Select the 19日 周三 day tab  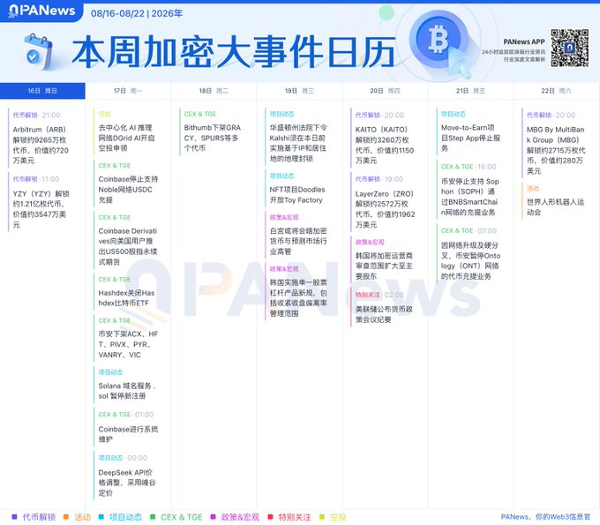[300, 91]
